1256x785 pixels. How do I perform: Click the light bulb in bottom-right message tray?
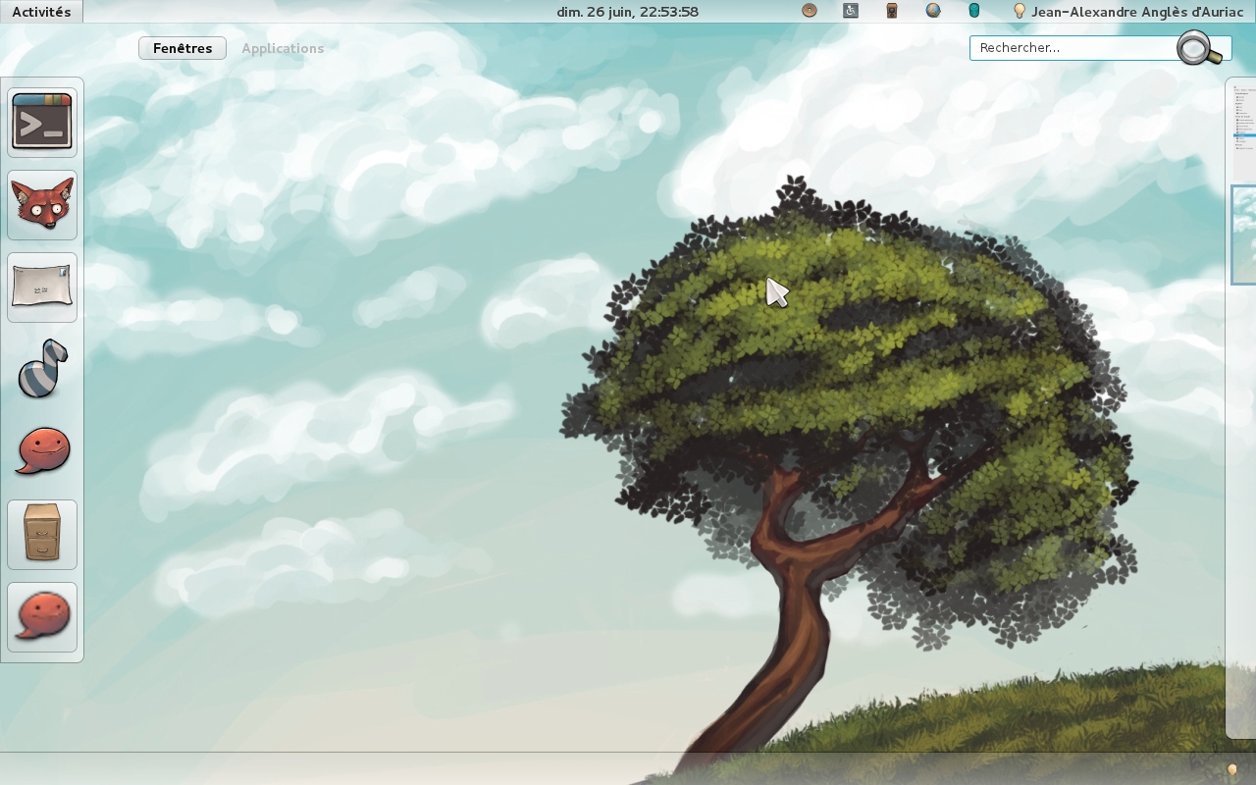click(1232, 770)
